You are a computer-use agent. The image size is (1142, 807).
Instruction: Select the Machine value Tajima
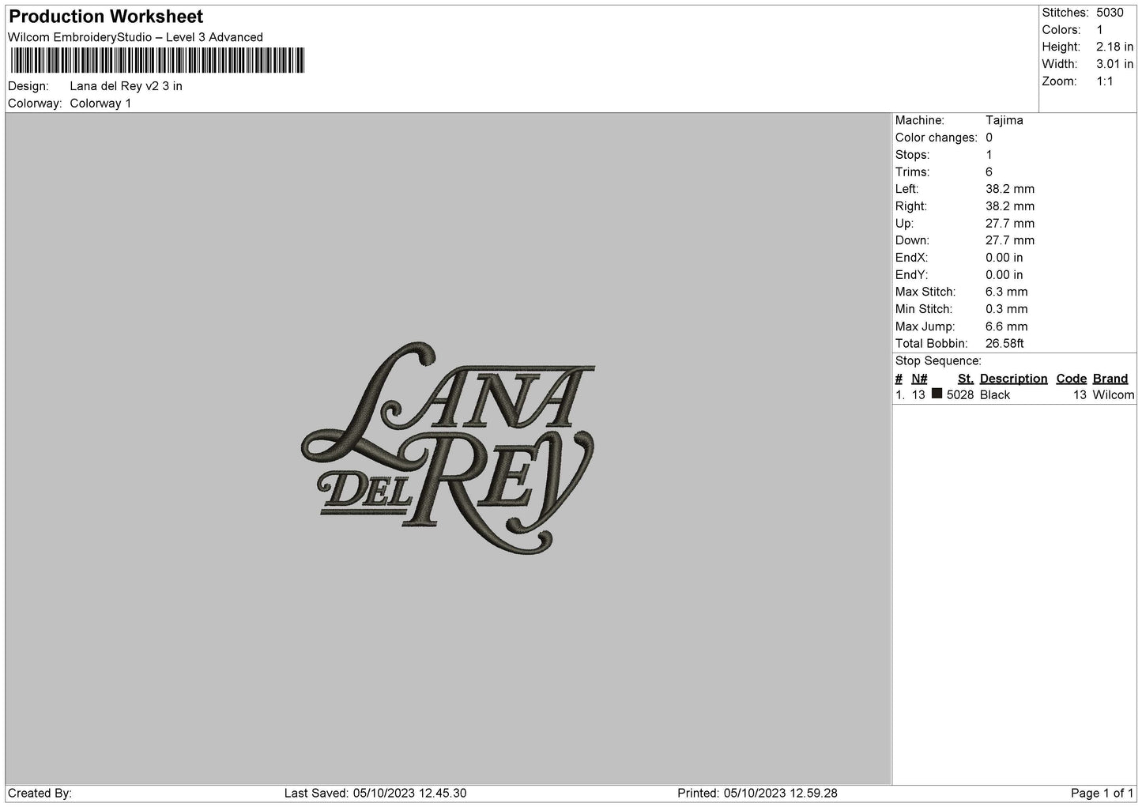tap(1004, 120)
